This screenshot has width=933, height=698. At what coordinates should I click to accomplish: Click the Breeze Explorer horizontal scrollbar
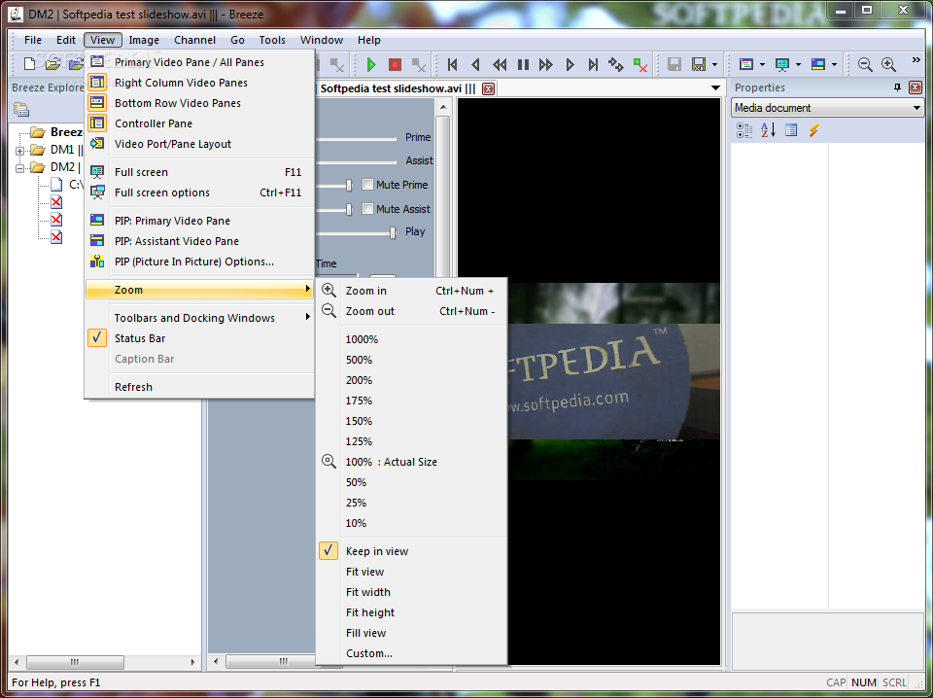[76, 662]
